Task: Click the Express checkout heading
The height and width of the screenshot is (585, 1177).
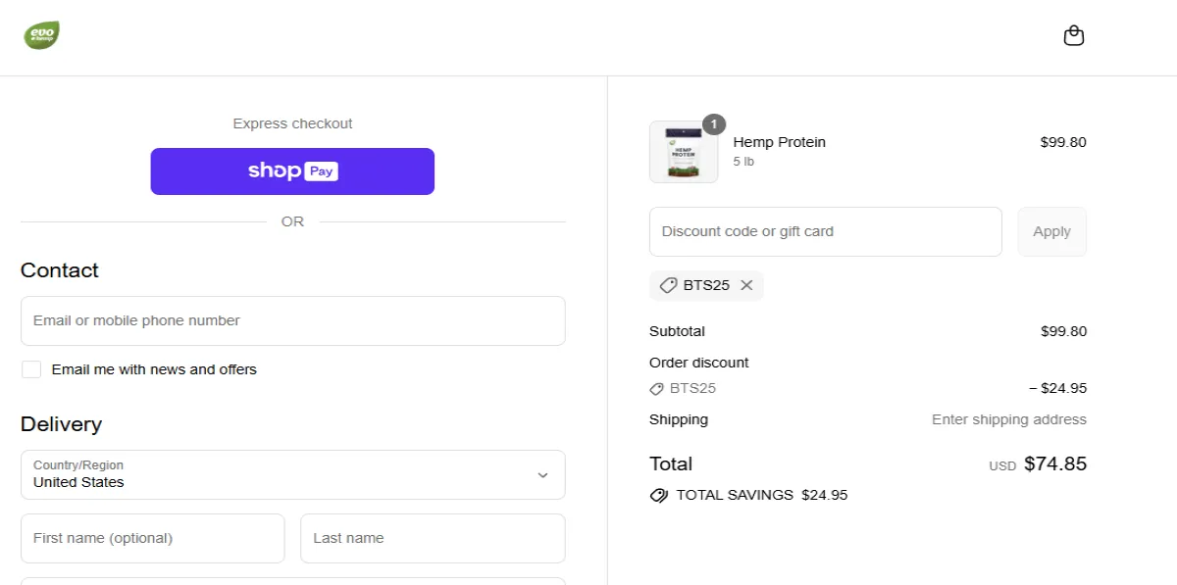Action: [x=291, y=122]
